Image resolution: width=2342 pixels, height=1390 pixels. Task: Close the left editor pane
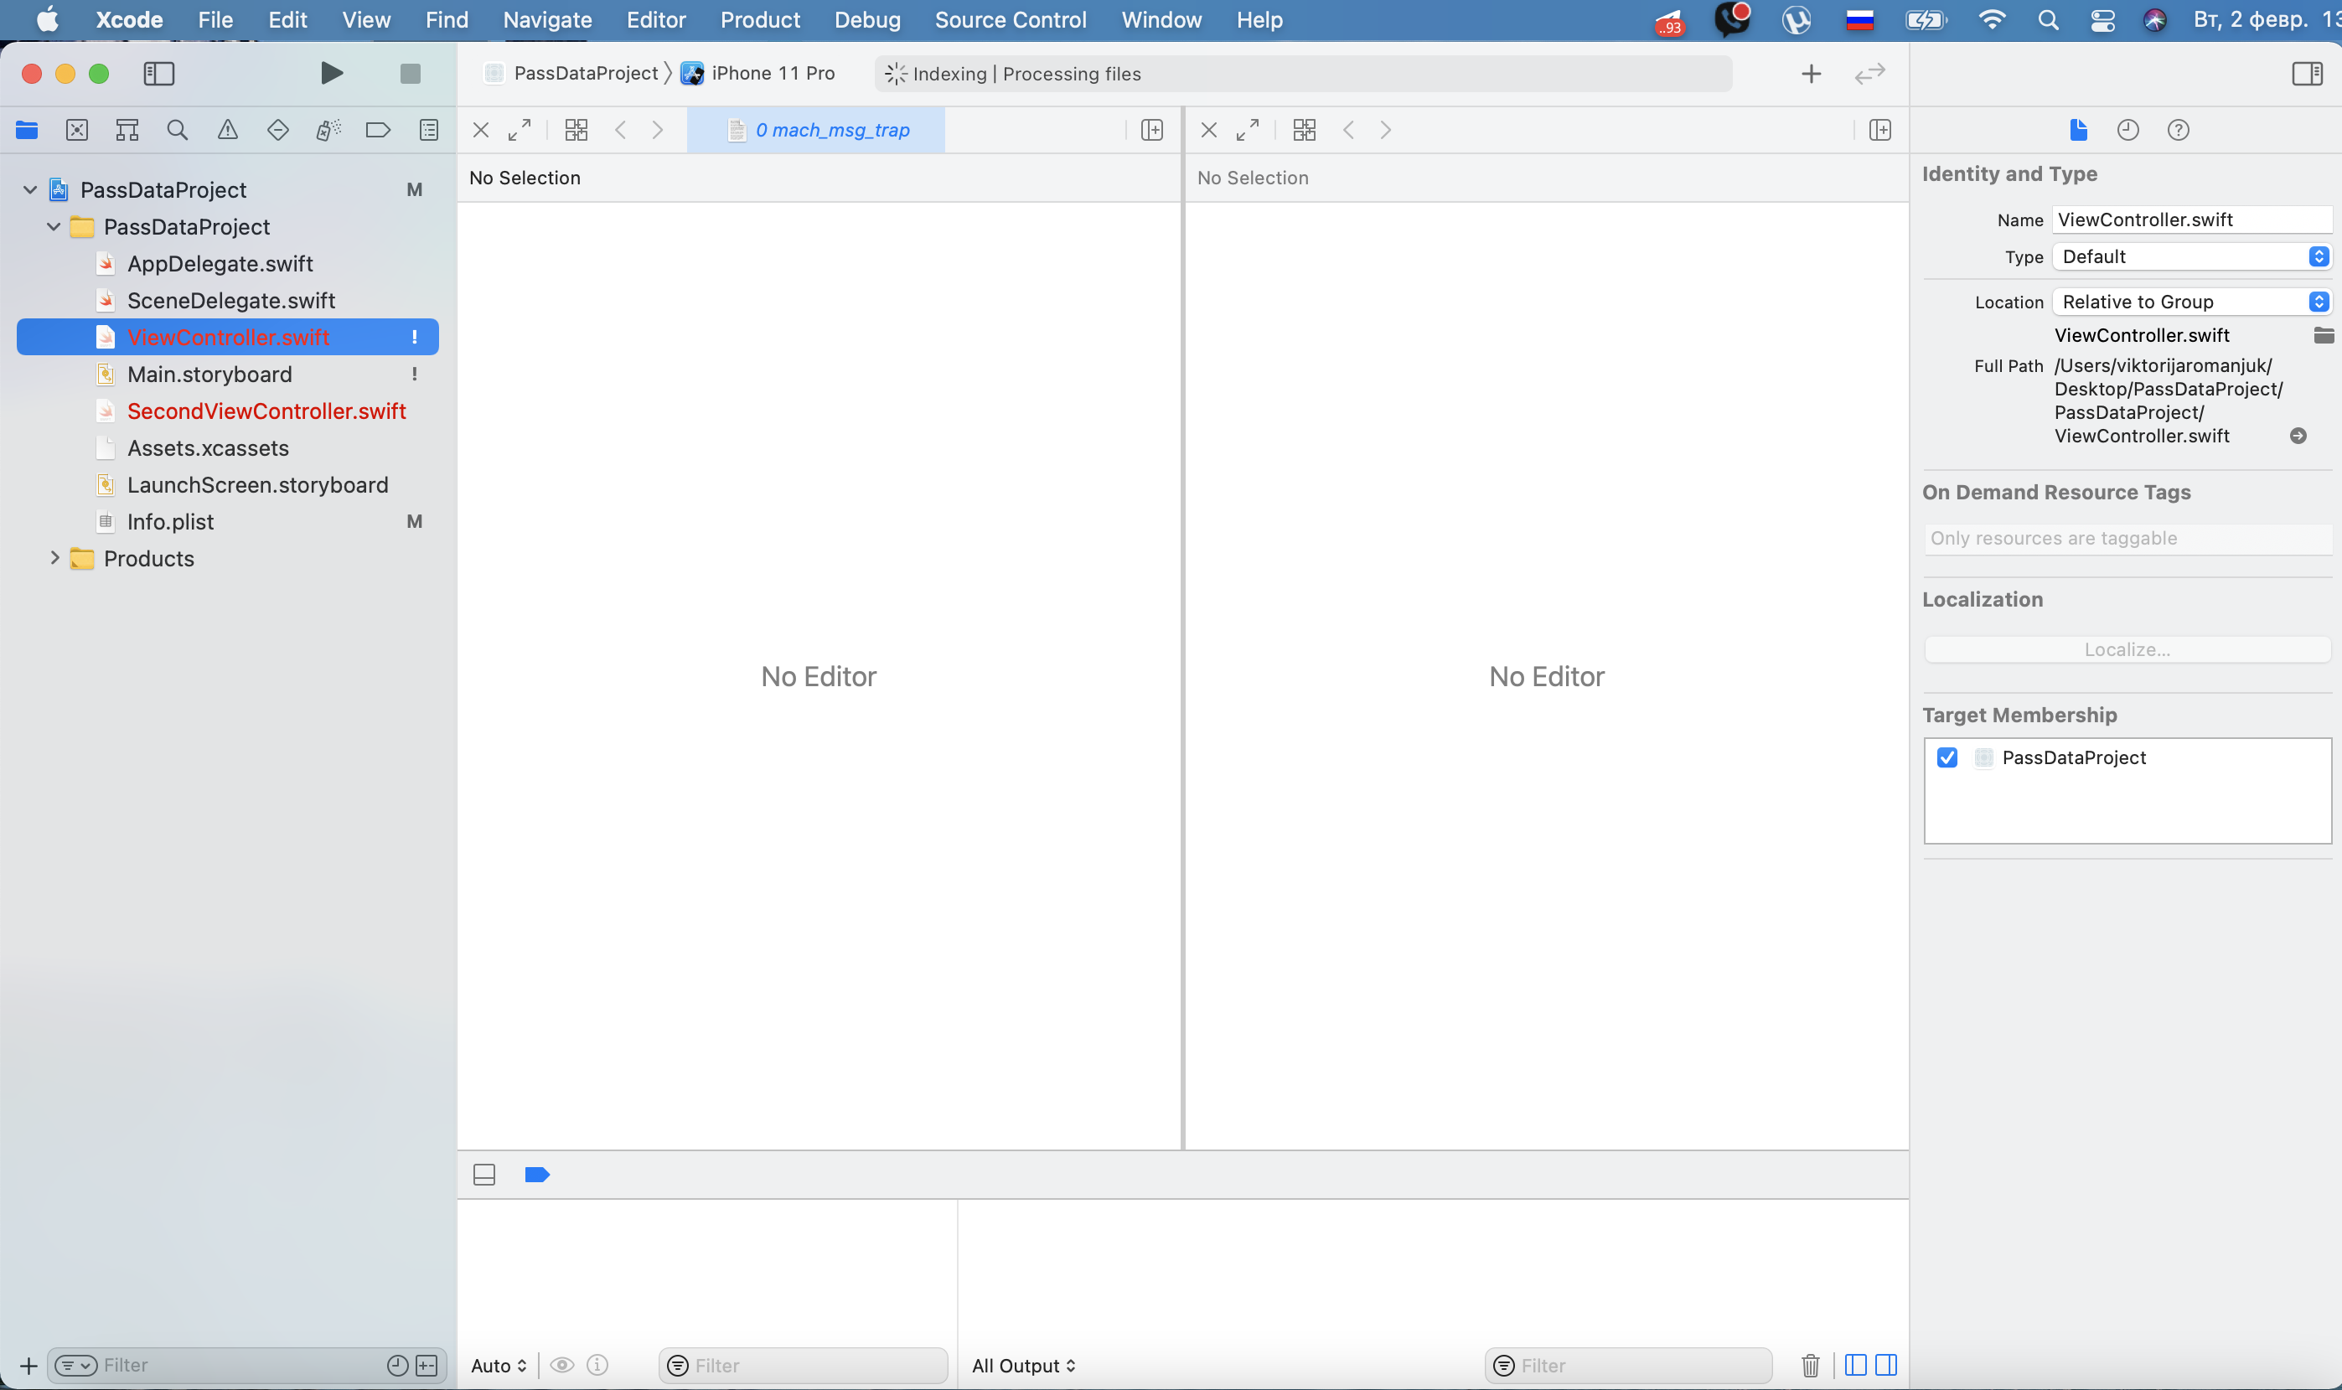480,130
